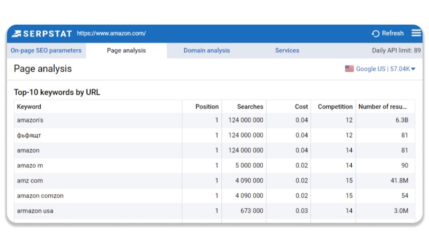Go to the Services tab
This screenshot has width=429, height=241.
click(287, 50)
